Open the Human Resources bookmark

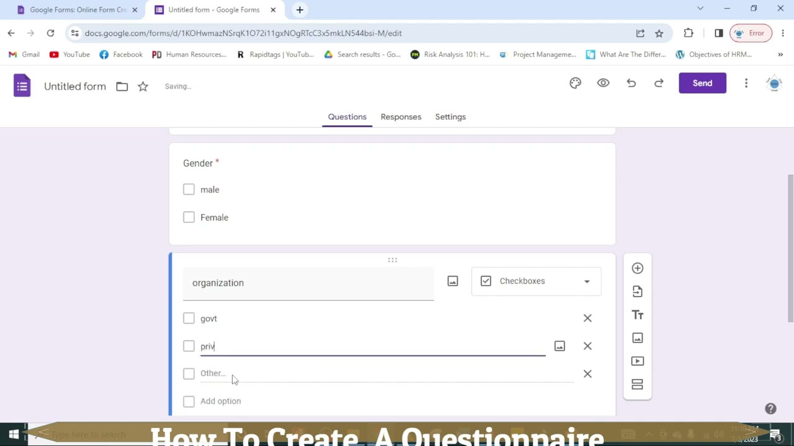189,55
